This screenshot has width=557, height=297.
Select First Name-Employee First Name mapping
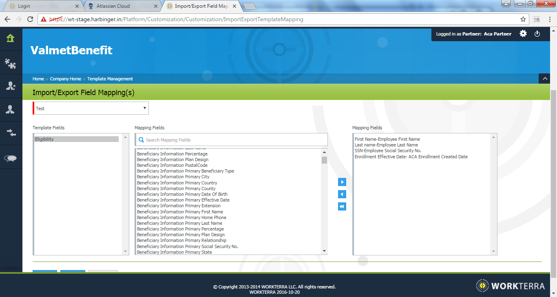387,139
